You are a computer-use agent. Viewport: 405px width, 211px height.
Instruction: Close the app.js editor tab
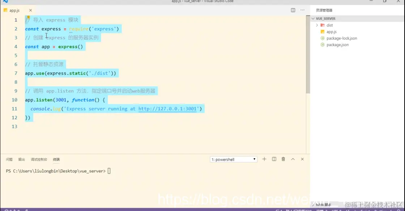(30, 10)
